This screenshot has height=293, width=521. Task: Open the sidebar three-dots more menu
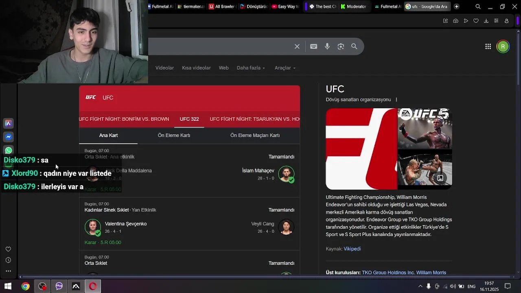8,271
